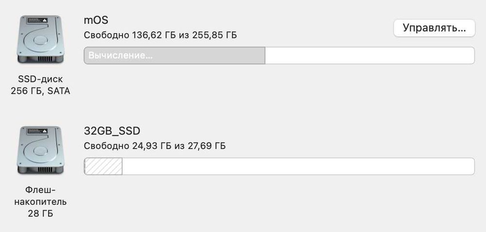This screenshot has width=486, height=232.
Task: Click the Флеш-накопитель label
Action: [x=40, y=196]
